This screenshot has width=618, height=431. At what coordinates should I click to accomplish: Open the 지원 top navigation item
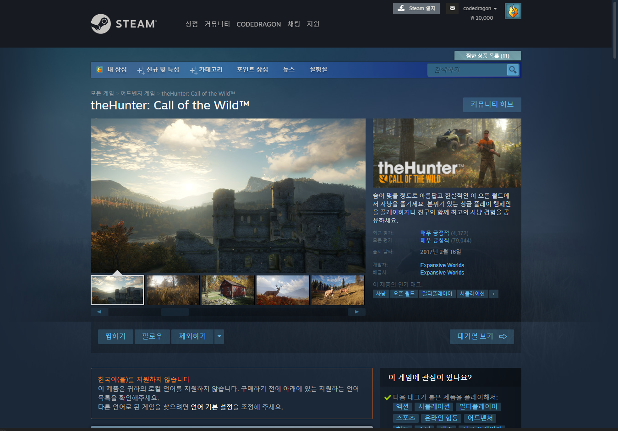(x=313, y=24)
